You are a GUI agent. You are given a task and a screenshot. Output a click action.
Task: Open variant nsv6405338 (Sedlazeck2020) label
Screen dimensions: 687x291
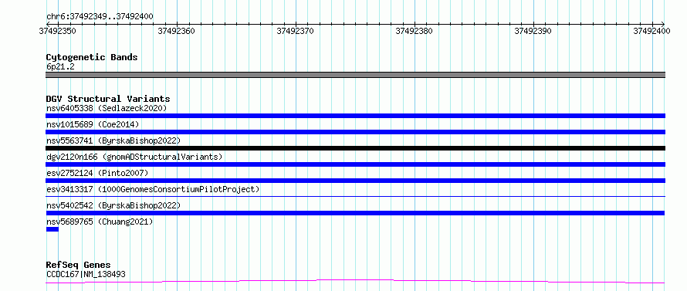coord(107,108)
